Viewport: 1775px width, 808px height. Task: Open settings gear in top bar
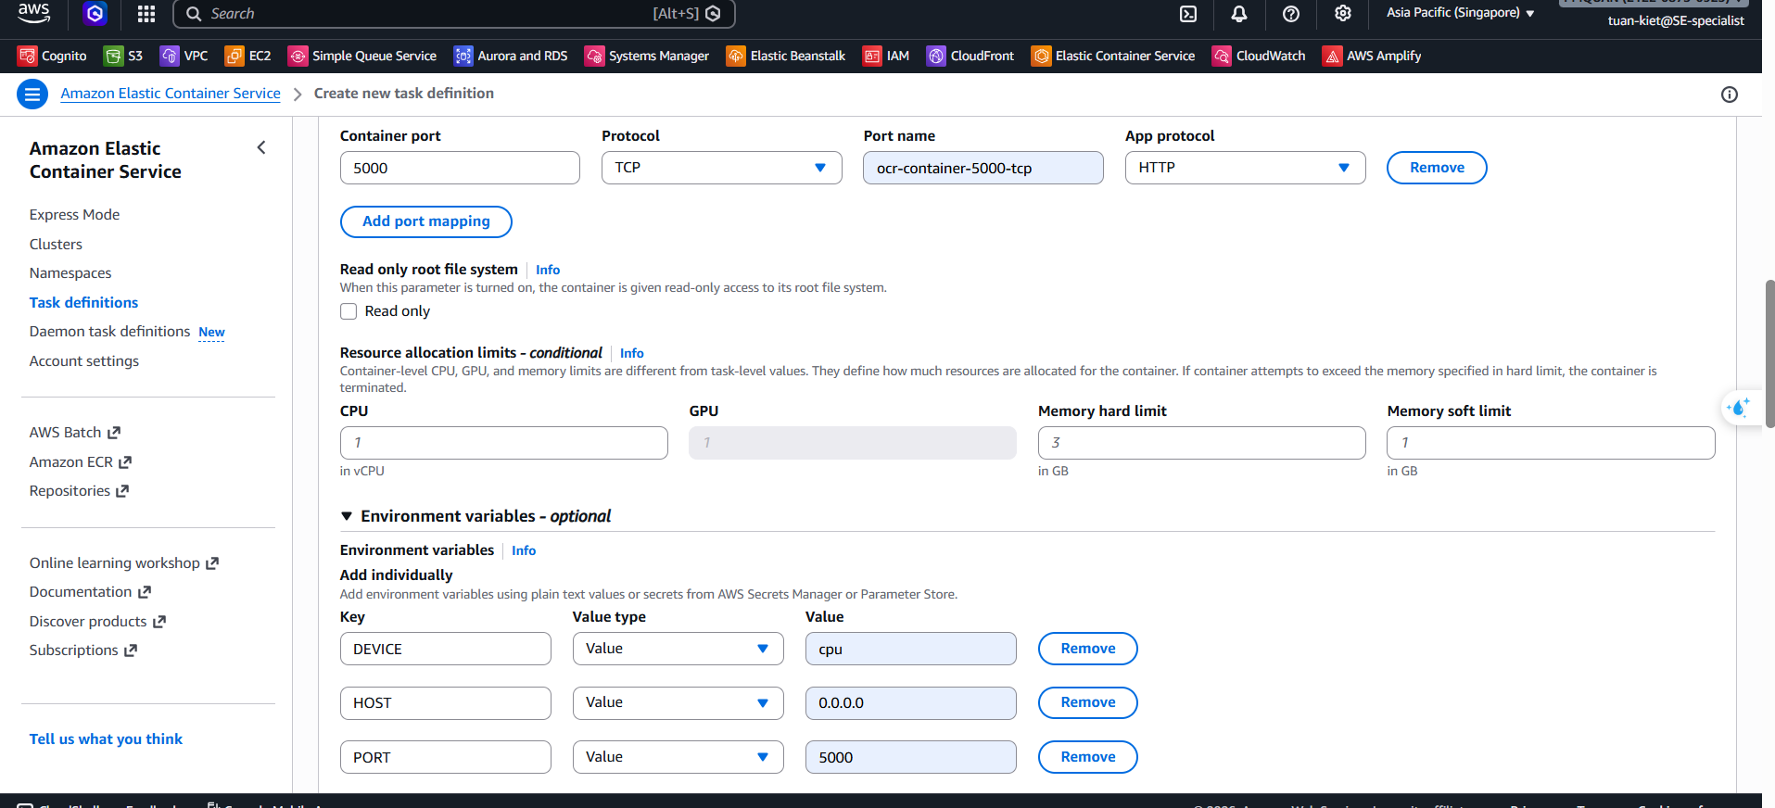point(1342,14)
